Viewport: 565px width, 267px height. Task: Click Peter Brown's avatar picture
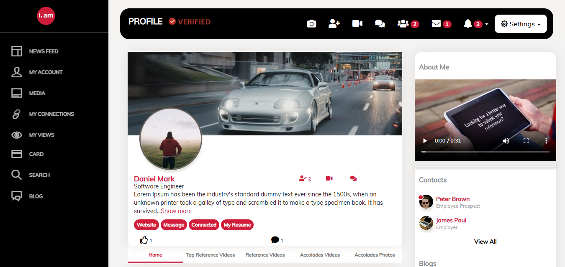coord(426,202)
